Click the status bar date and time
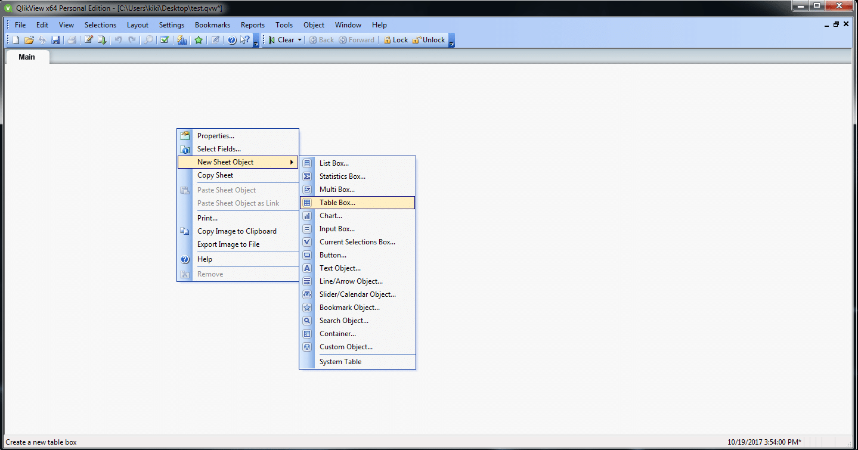Image resolution: width=858 pixels, height=450 pixels. click(x=764, y=442)
